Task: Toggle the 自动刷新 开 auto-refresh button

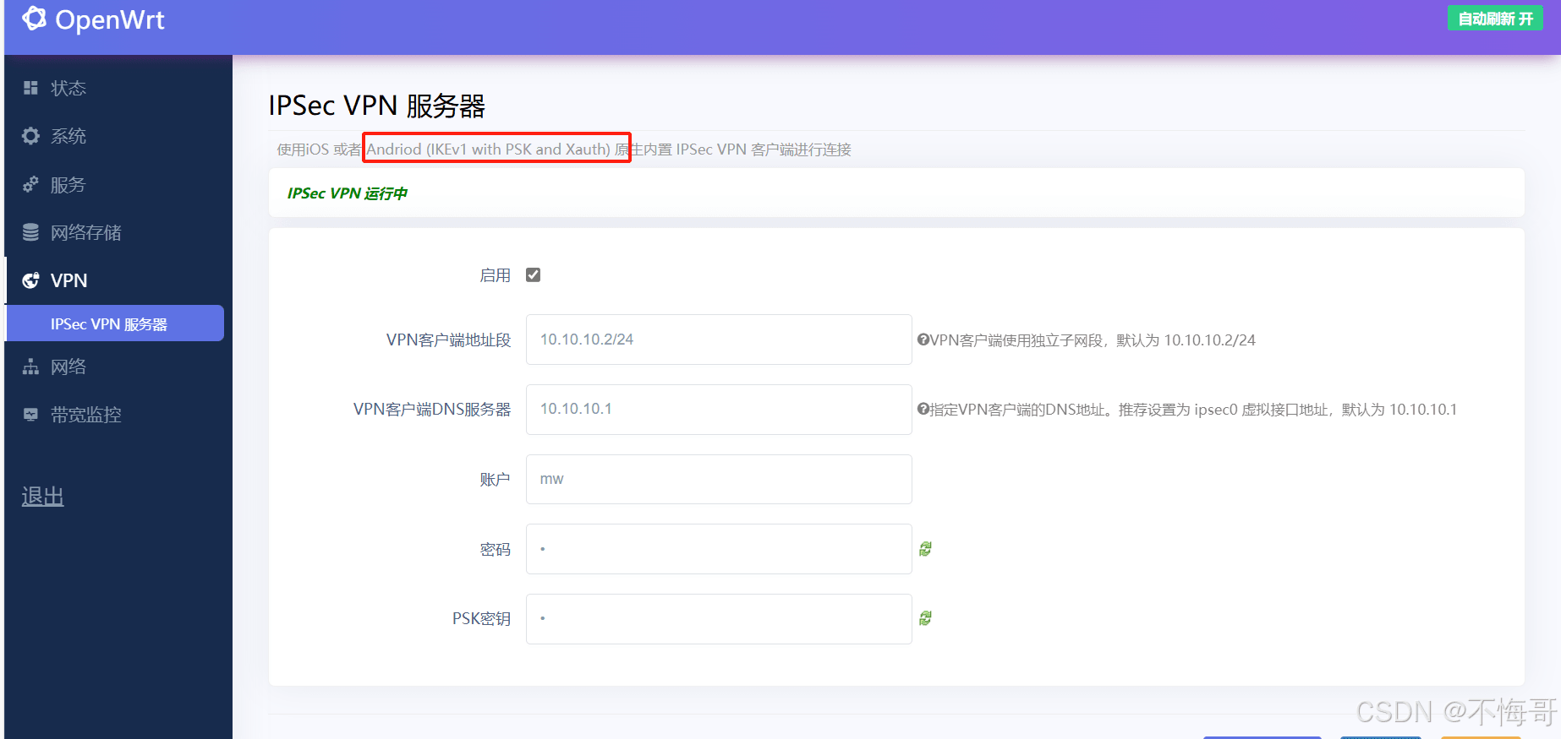Action: pos(1495,19)
